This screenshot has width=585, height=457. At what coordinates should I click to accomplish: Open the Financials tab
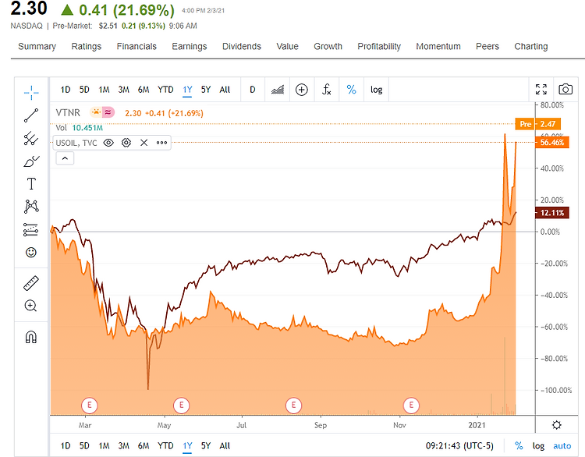click(x=136, y=46)
